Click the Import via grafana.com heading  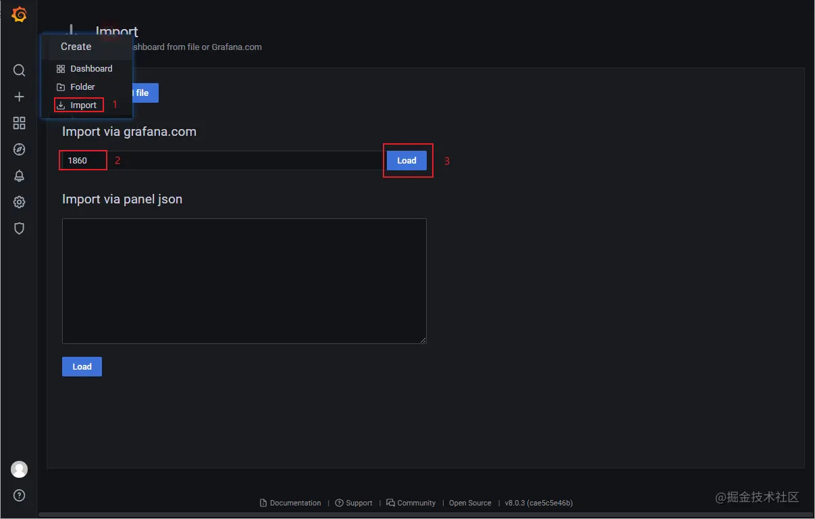129,132
